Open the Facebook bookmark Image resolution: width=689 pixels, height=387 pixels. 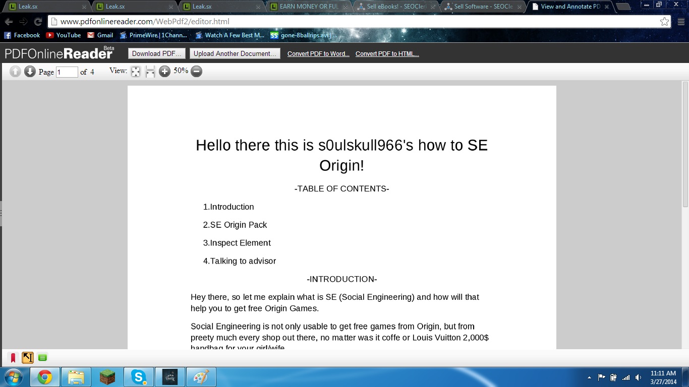tap(22, 35)
